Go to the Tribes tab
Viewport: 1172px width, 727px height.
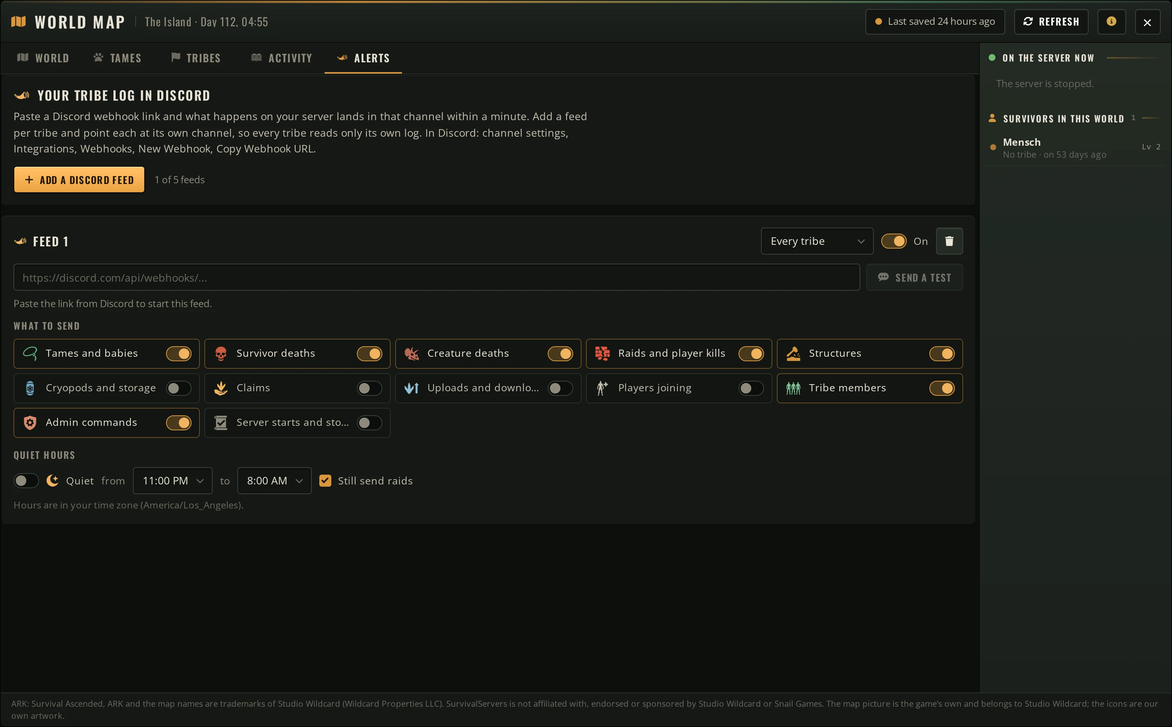pos(196,58)
